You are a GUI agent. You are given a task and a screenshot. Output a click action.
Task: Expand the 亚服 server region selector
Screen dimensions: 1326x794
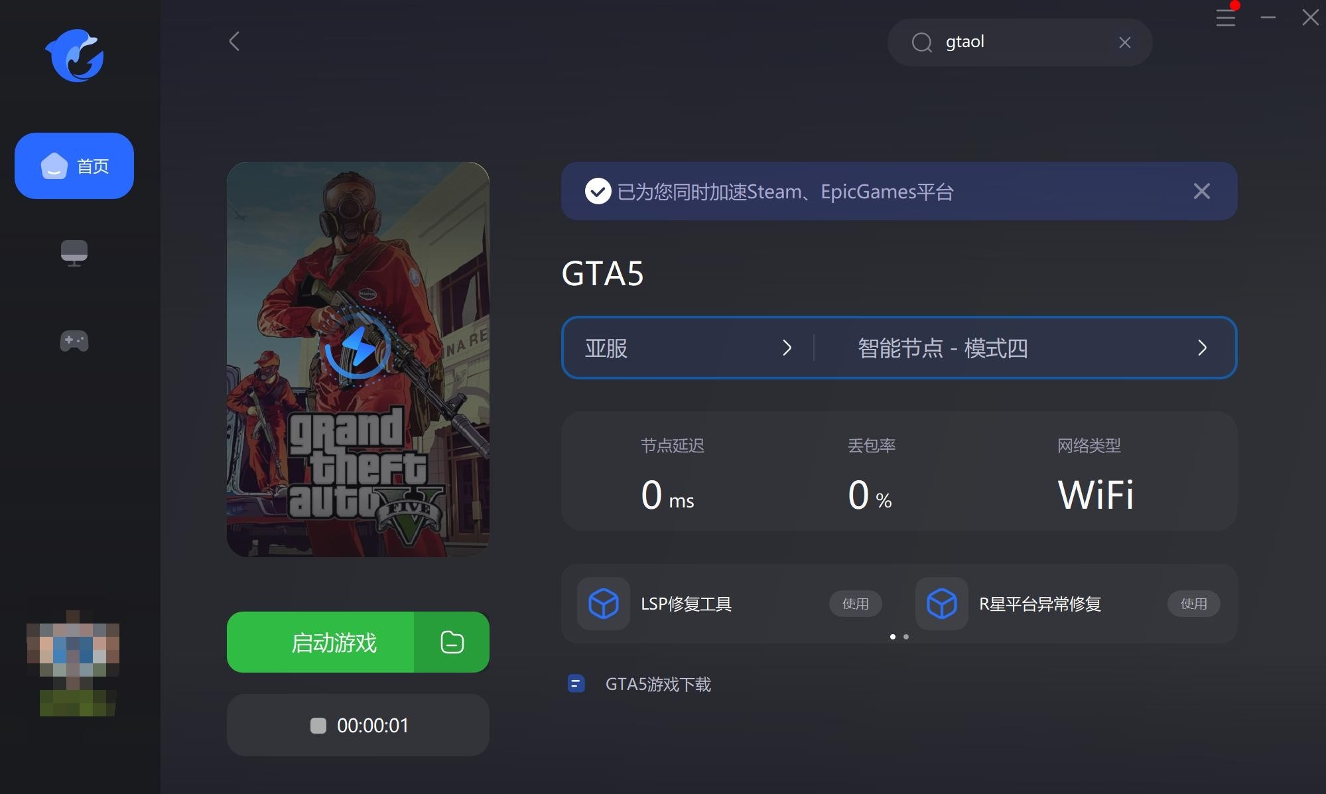(x=688, y=348)
